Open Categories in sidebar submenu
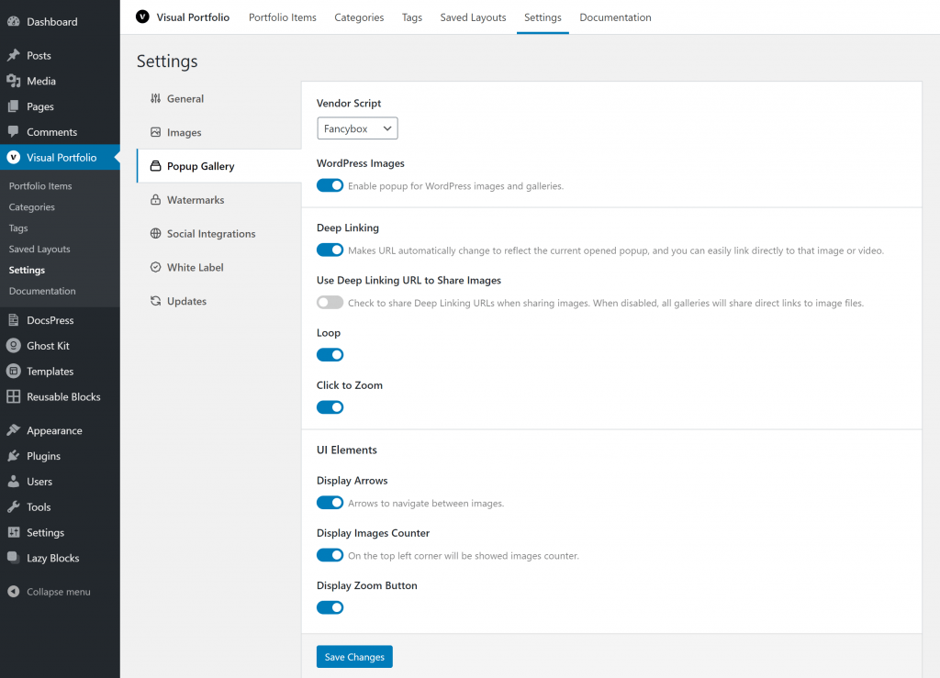 click(x=32, y=206)
